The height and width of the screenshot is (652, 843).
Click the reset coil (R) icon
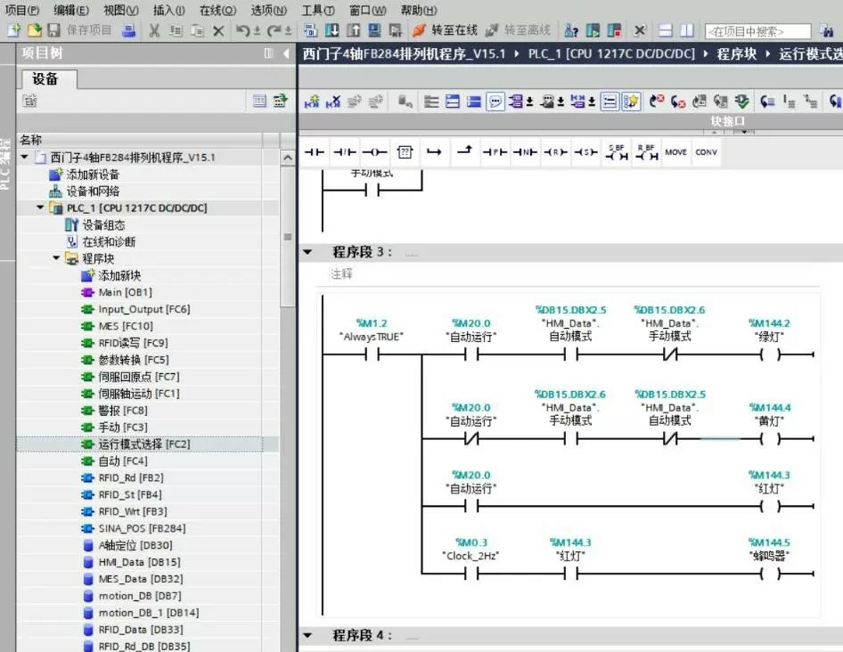point(555,152)
